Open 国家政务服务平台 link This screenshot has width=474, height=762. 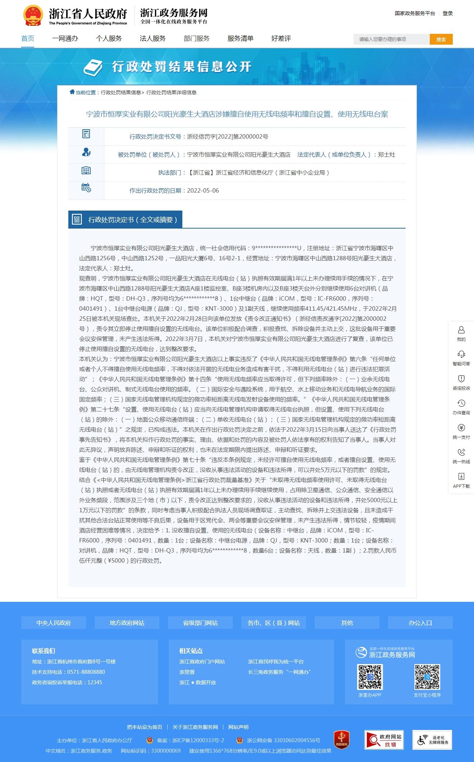[x=415, y=13]
